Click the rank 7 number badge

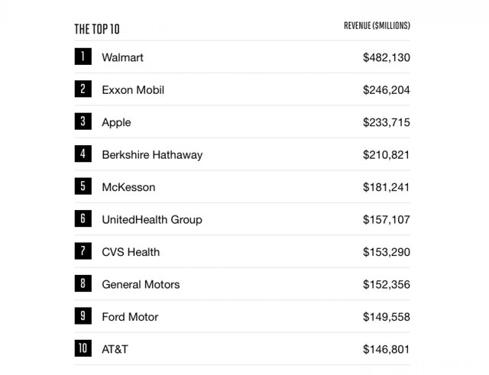(83, 251)
